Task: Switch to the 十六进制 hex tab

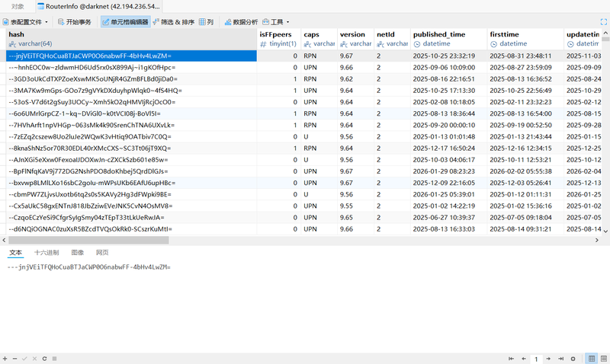Action: [47, 252]
